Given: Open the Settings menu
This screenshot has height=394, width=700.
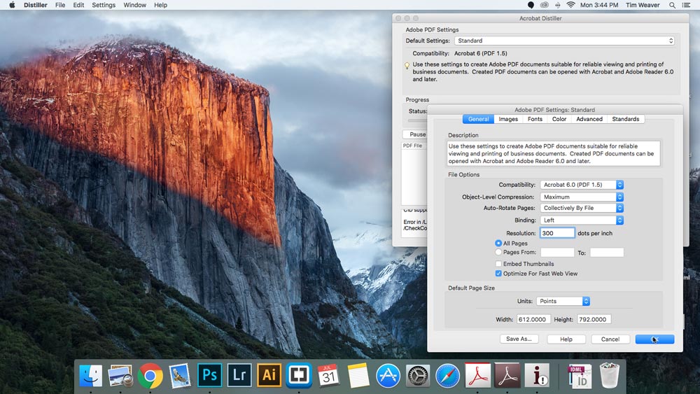Looking at the screenshot, I should pos(104,5).
